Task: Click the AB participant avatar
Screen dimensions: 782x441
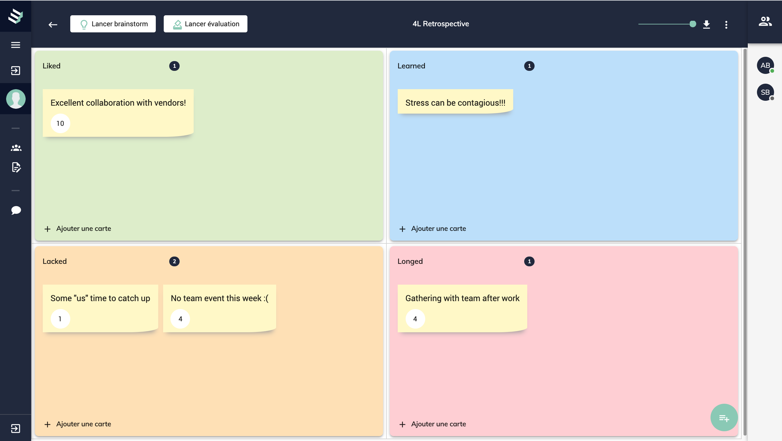Action: 765,65
